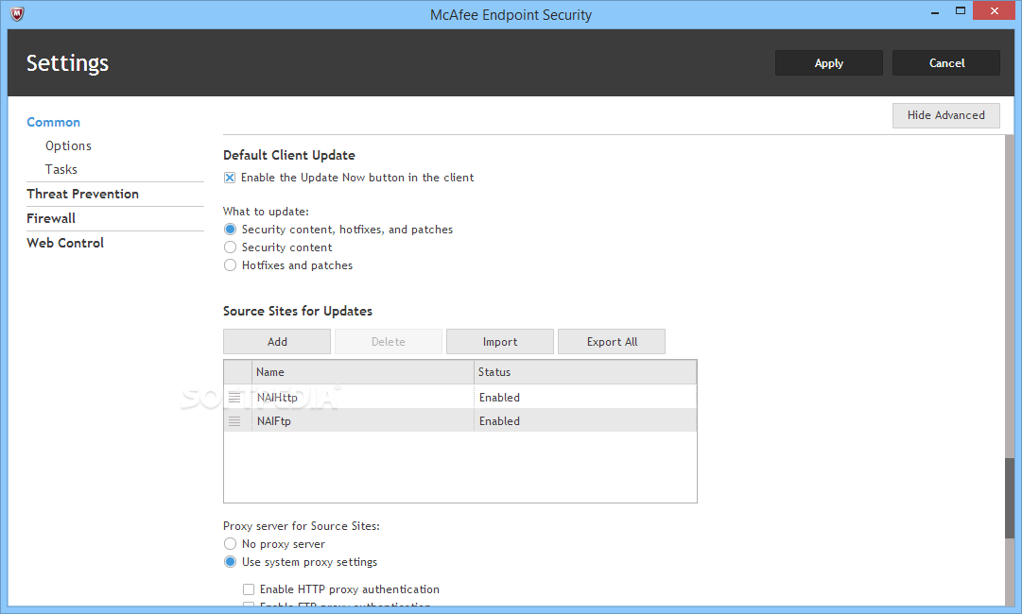Click the vertical scrollbar thumb

click(1010, 498)
